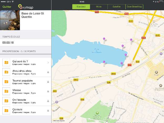Tap camera icon for 'Tournoi populaire'
This screenshot has height=123, width=164.
pyautogui.click(x=6, y=82)
